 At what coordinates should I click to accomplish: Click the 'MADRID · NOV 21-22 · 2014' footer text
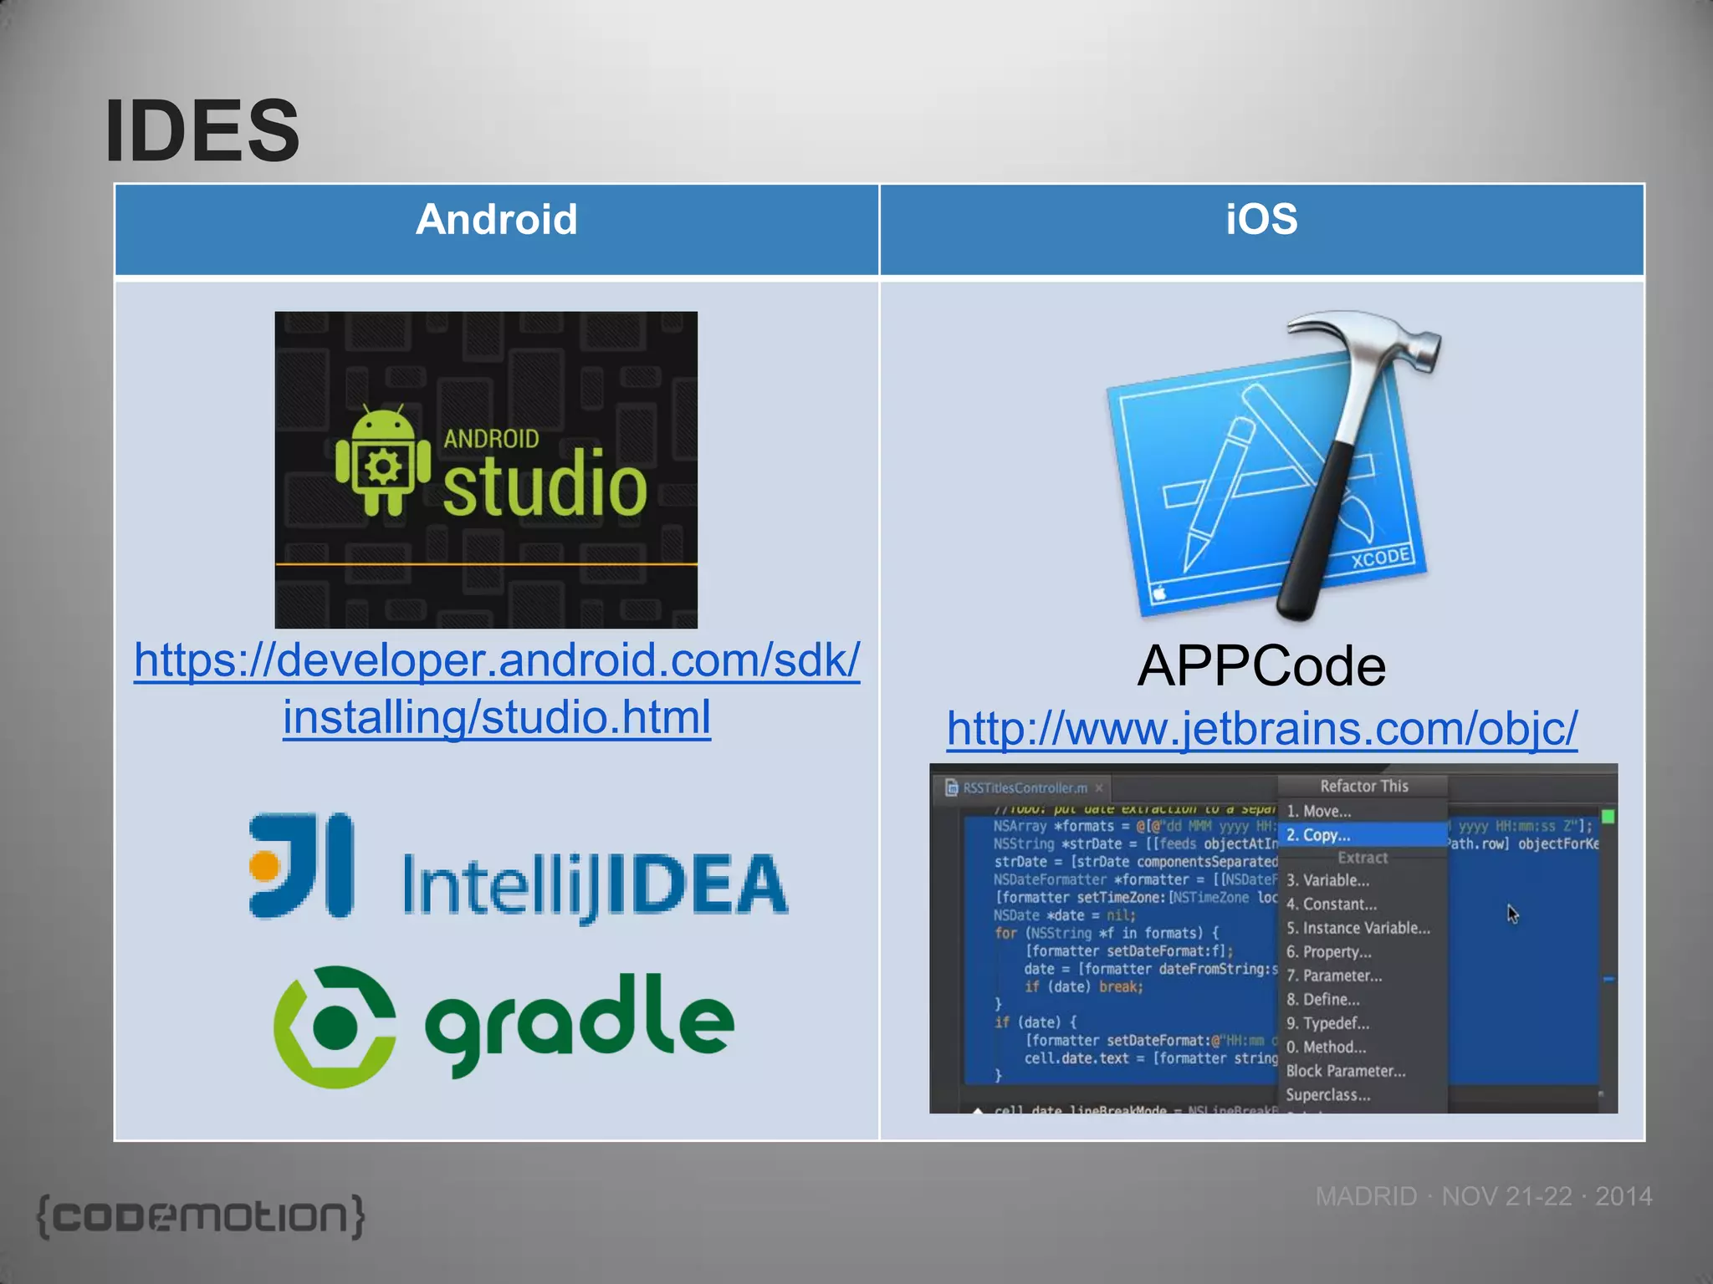(x=1484, y=1196)
